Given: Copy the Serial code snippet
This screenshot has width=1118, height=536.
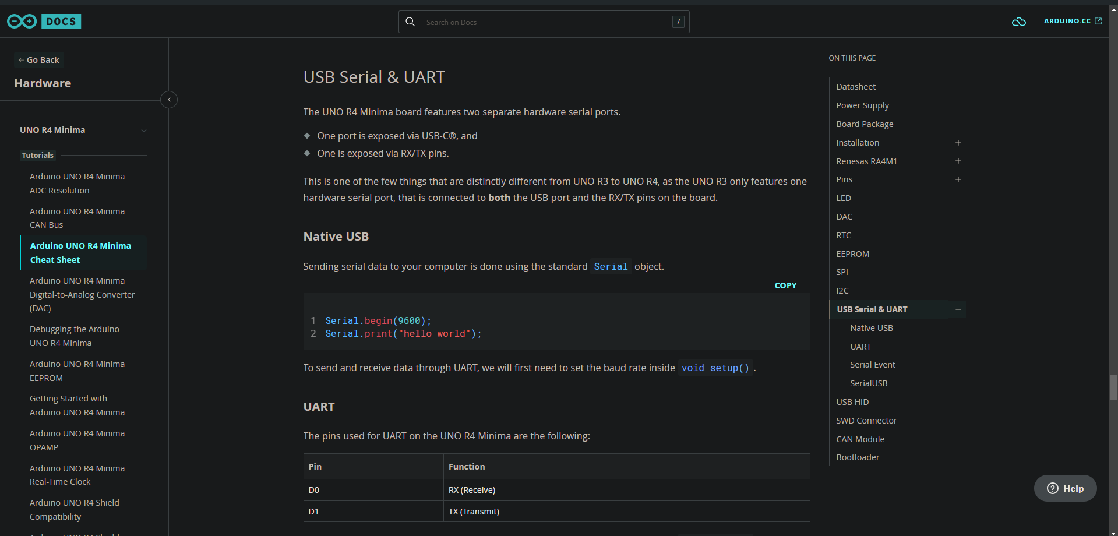Looking at the screenshot, I should click(785, 285).
